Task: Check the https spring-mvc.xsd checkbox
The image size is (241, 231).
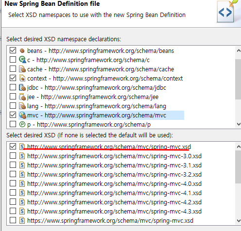Action: 13,220
